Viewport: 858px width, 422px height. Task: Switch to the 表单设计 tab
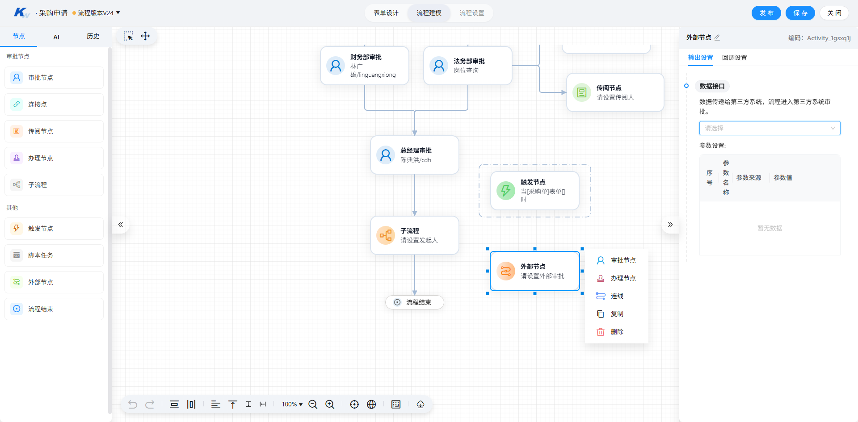click(x=386, y=13)
